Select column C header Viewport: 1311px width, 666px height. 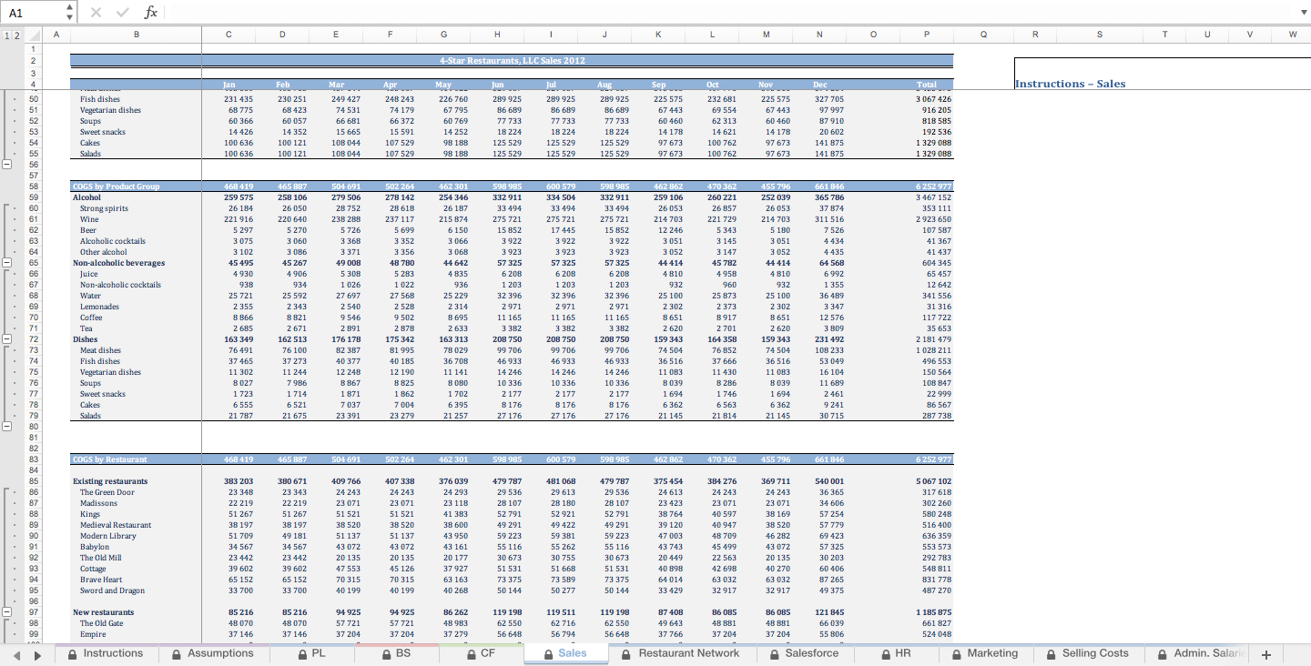tap(229, 35)
